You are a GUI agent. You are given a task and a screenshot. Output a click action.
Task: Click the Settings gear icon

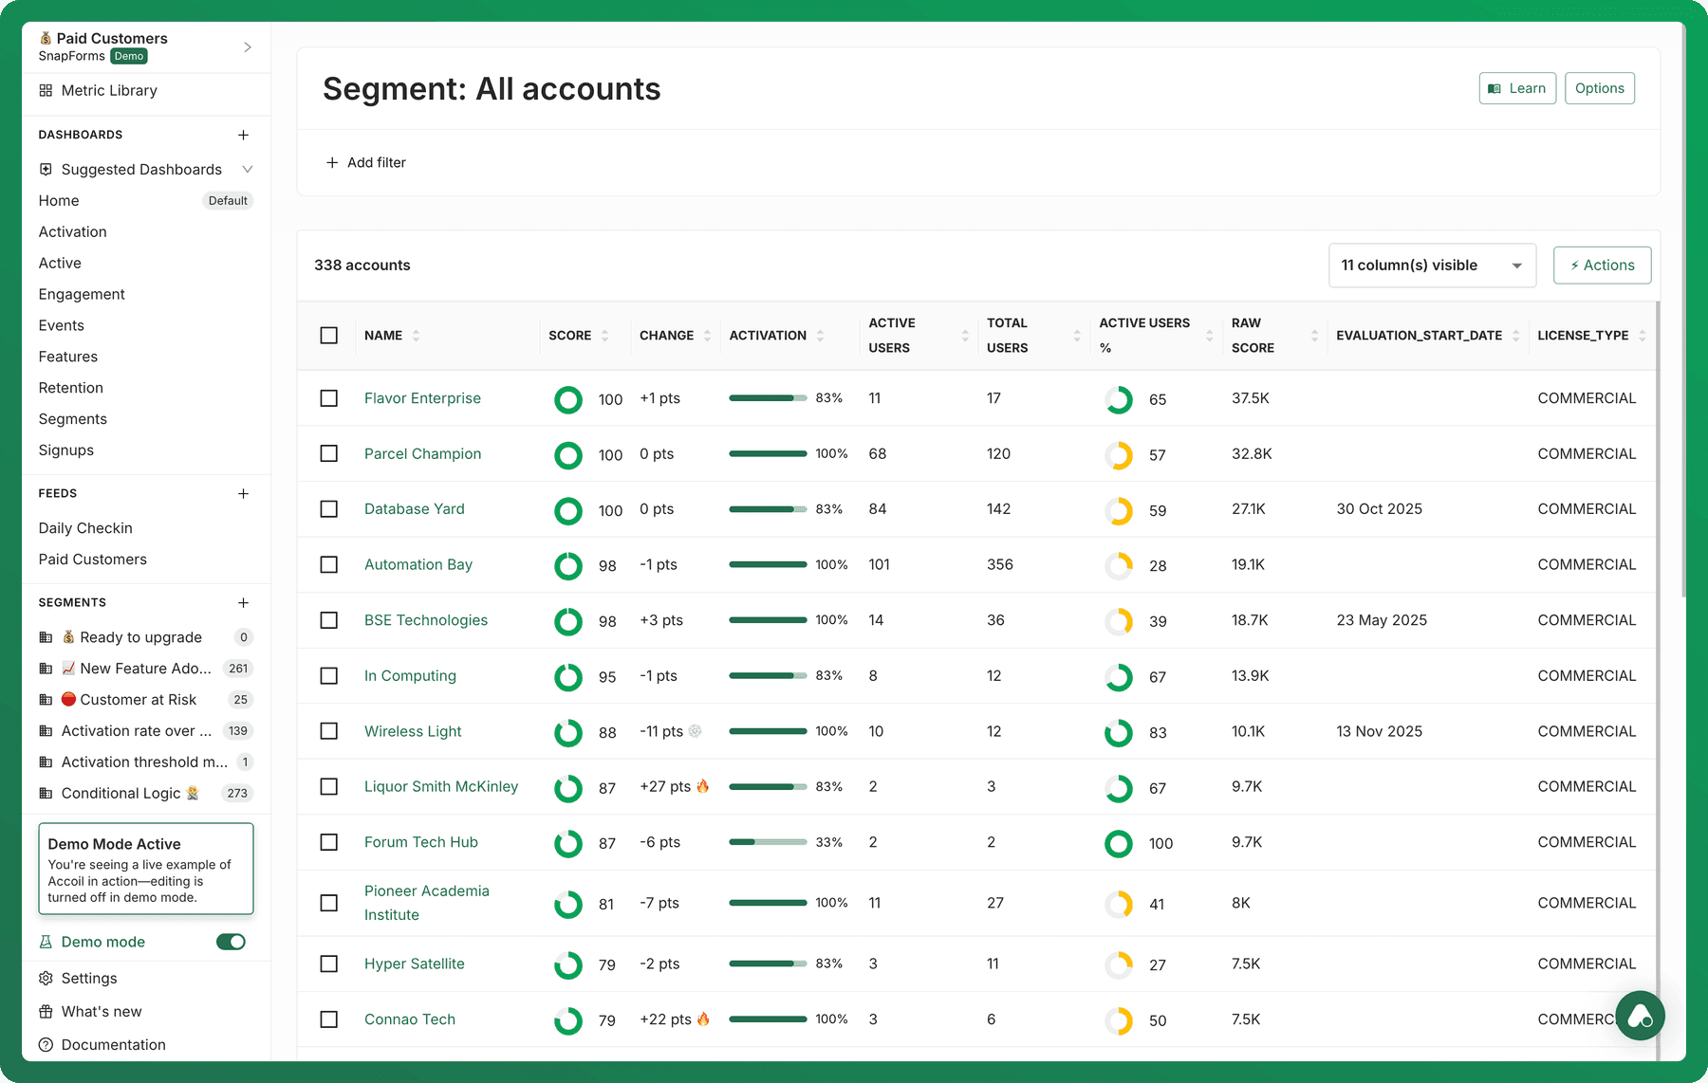[46, 978]
